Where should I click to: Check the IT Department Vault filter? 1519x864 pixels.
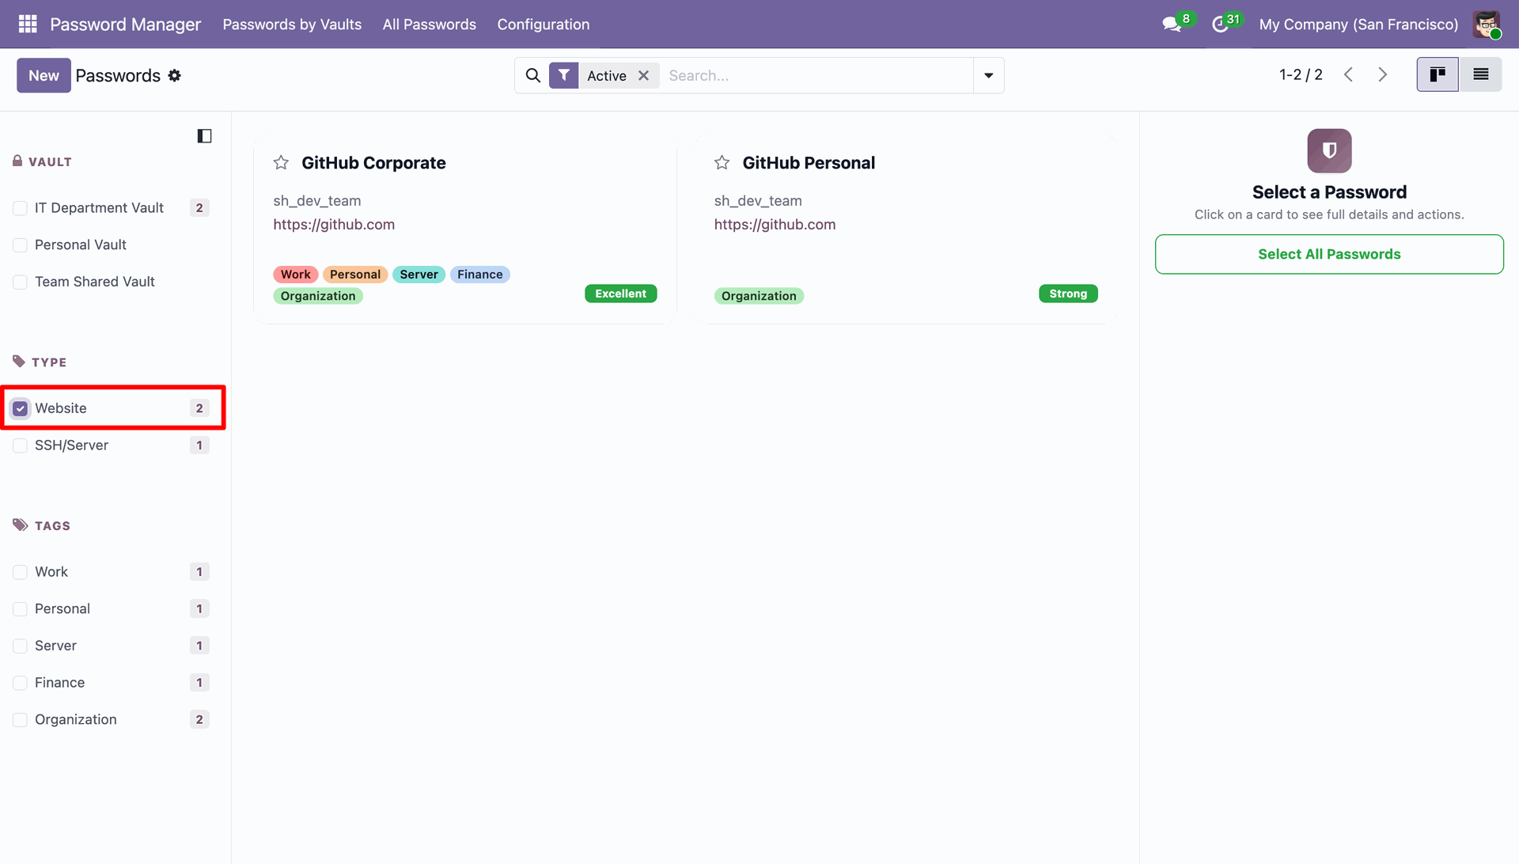[x=21, y=208]
